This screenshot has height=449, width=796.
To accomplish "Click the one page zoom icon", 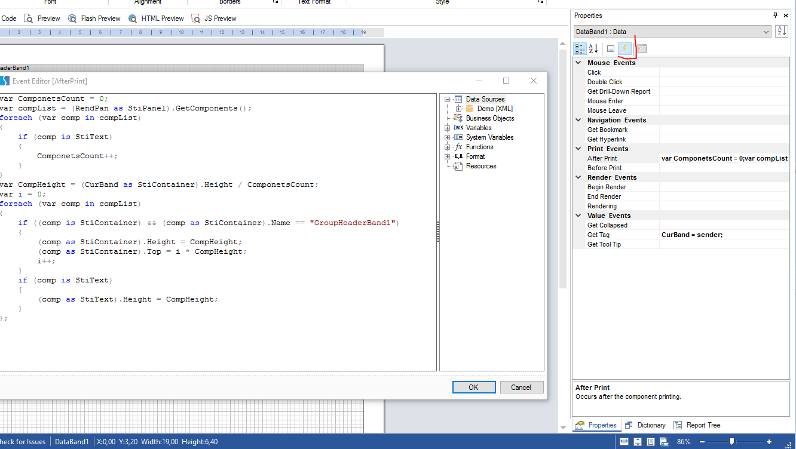I will point(650,442).
